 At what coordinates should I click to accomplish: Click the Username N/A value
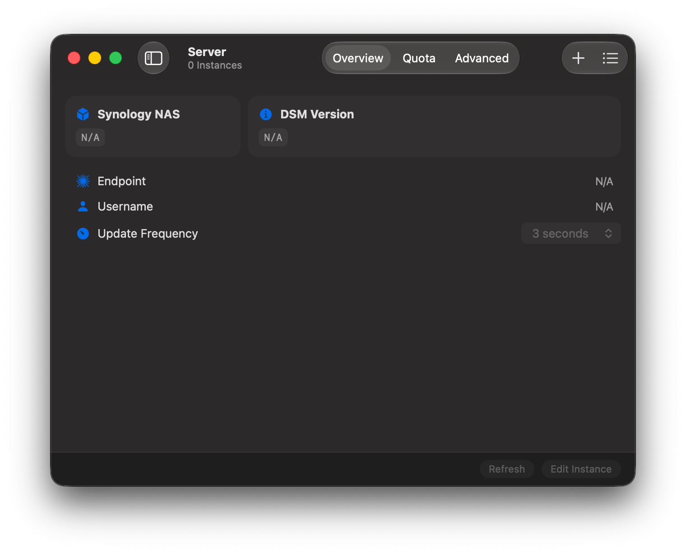[x=604, y=207]
